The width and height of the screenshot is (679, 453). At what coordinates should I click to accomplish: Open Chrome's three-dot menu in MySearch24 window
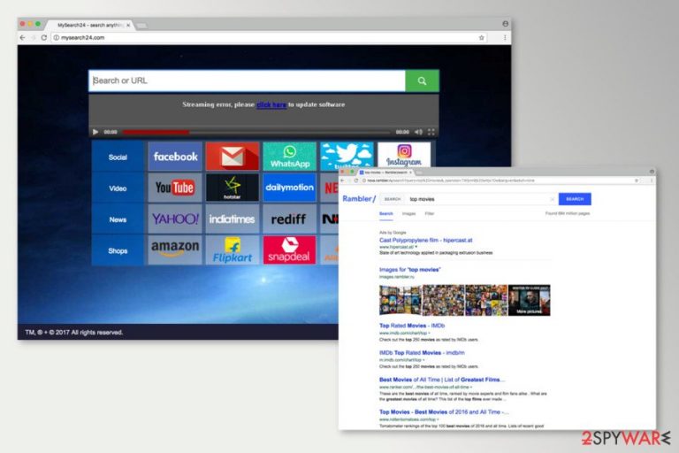tap(505, 38)
